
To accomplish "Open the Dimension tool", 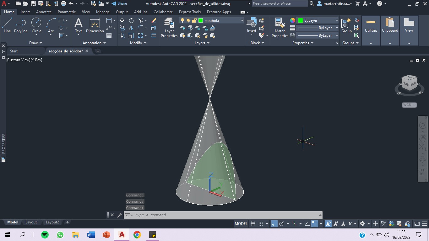I will [x=95, y=25].
